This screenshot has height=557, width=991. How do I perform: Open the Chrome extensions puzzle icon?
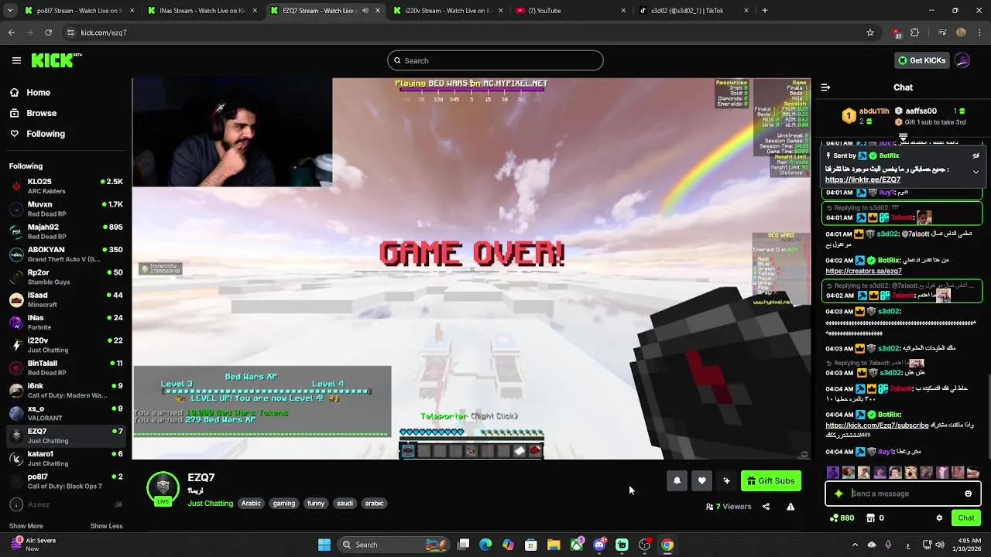click(x=915, y=32)
